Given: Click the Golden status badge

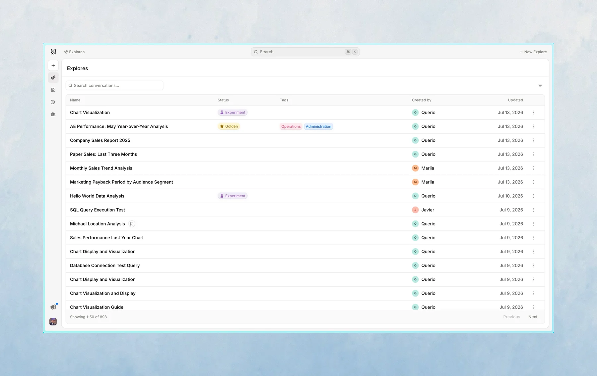Looking at the screenshot, I should pyautogui.click(x=229, y=126).
